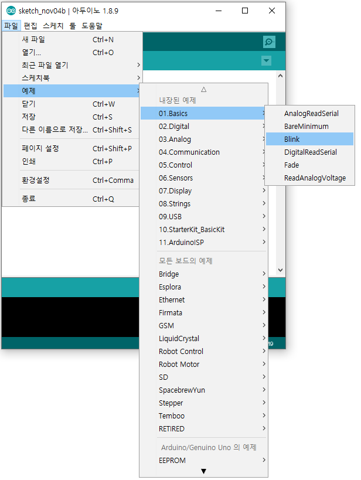361x480 pixels.
Task: Expand 최근 파일 열기 submenu
Action: pos(73,65)
